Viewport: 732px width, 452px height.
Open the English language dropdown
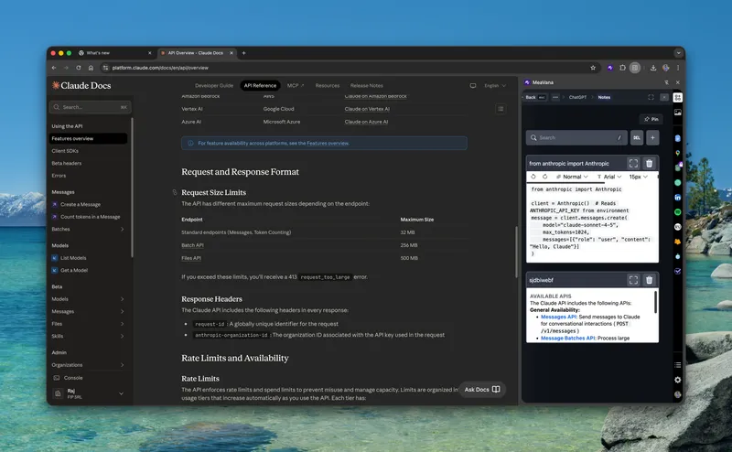pos(495,85)
